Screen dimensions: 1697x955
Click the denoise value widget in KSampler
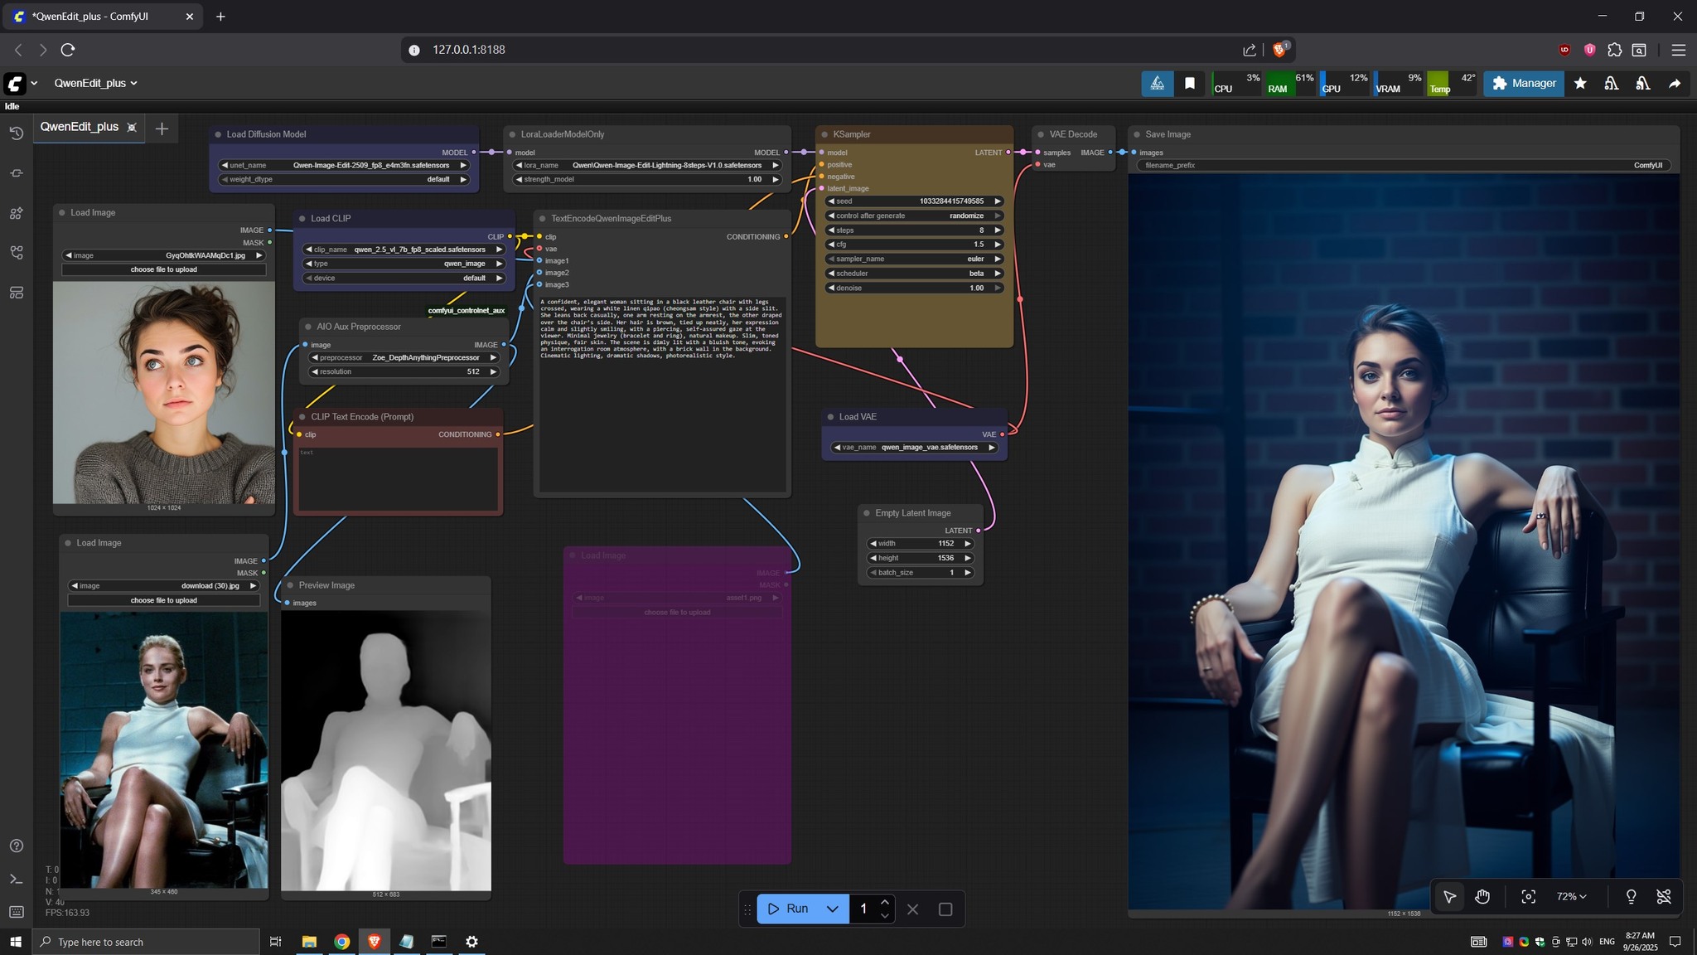pyautogui.click(x=914, y=288)
